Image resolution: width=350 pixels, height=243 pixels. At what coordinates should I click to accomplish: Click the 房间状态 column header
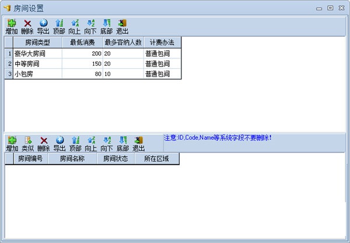click(116, 159)
